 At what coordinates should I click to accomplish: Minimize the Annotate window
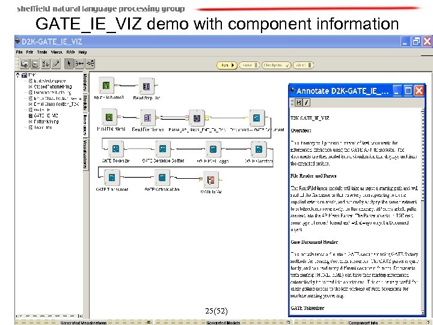[x=397, y=91]
